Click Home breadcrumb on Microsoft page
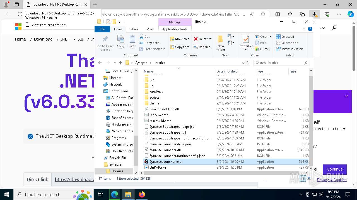This screenshot has width=357, height=200. 20,39
